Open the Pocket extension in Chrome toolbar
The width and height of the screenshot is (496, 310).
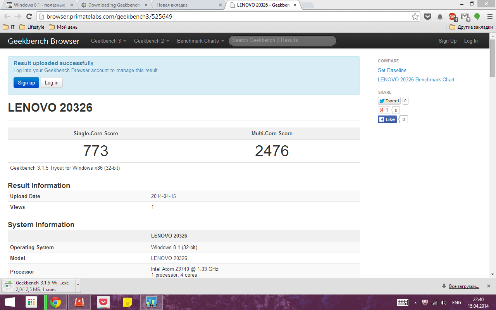[x=427, y=16]
